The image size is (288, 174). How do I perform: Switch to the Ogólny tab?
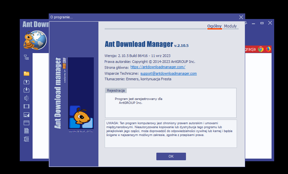click(214, 26)
